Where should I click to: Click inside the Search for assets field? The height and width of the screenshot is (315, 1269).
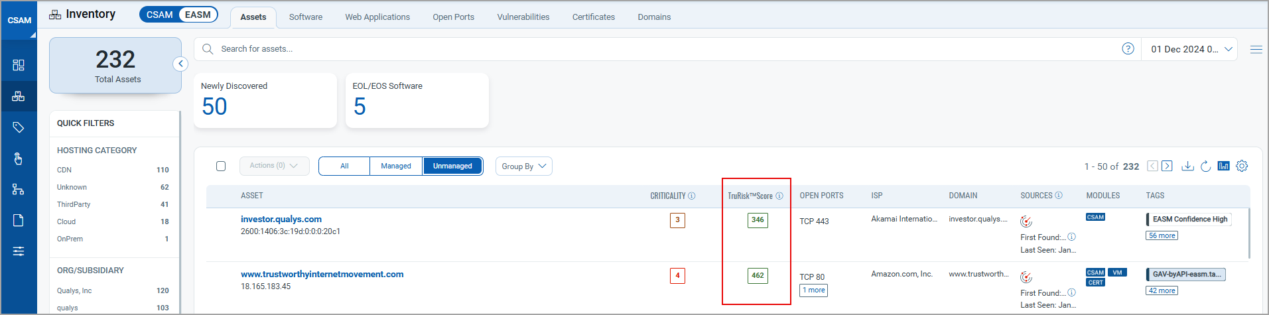(667, 49)
